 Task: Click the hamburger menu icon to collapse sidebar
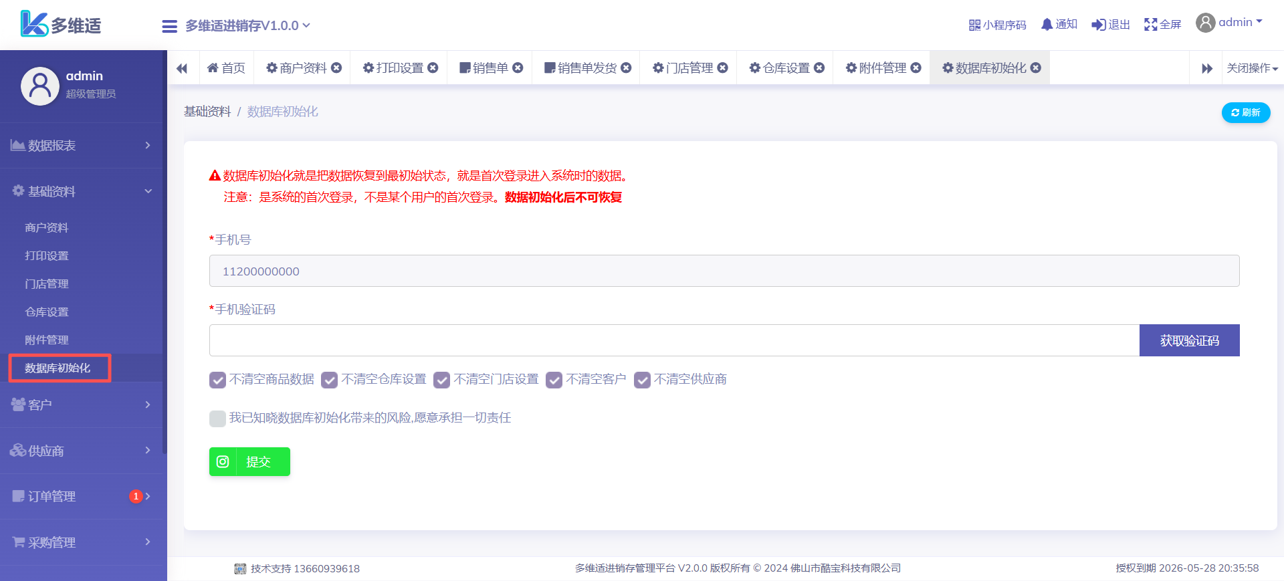click(x=169, y=26)
